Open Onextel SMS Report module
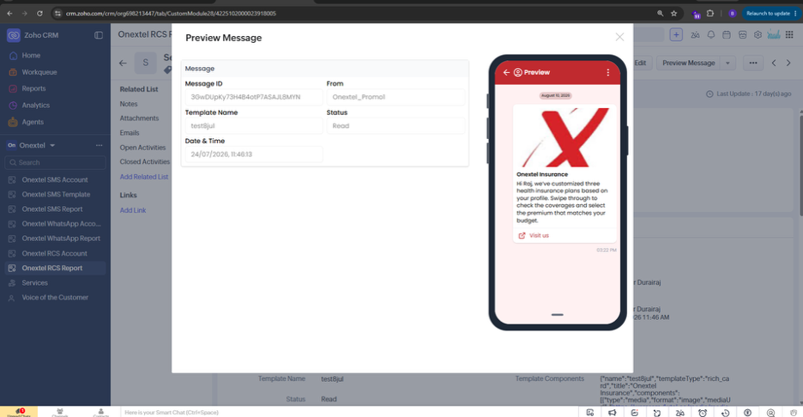Screen dimensions: 803x417 pyautogui.click(x=51, y=209)
